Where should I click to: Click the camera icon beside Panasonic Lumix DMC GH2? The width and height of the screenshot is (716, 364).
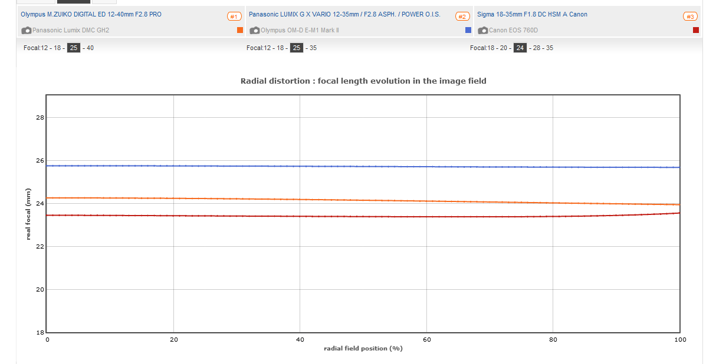pos(27,30)
